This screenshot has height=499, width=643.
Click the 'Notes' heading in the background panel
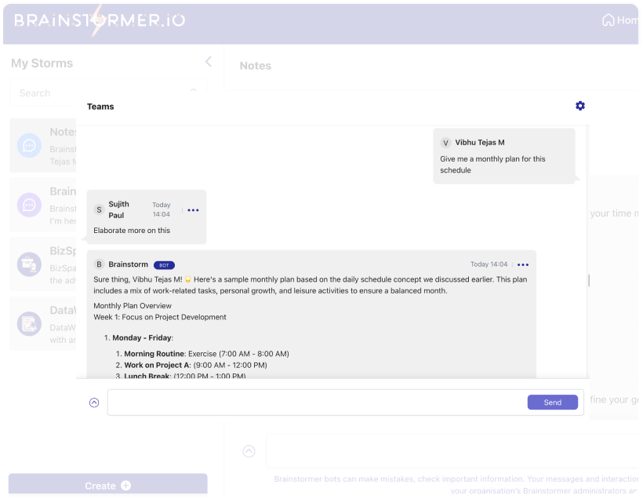tap(256, 66)
